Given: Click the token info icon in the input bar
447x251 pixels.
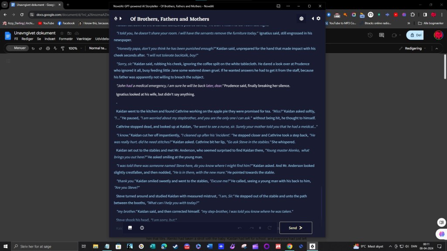Looking at the screenshot, I should click(142, 228).
